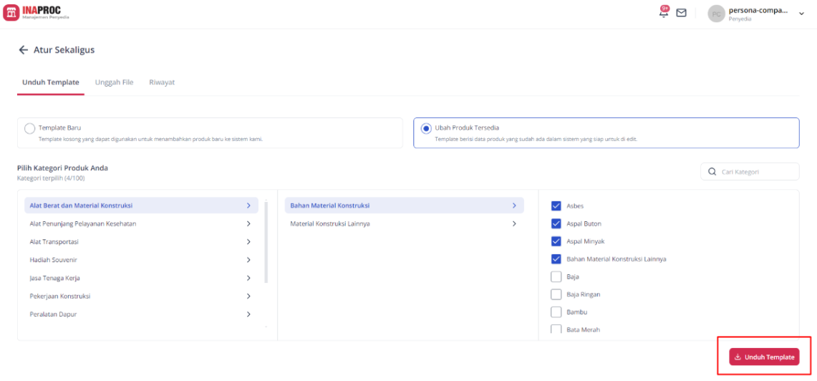The width and height of the screenshot is (817, 381).
Task: Select the Pekerjaan Konstruksi category
Action: coord(141,296)
